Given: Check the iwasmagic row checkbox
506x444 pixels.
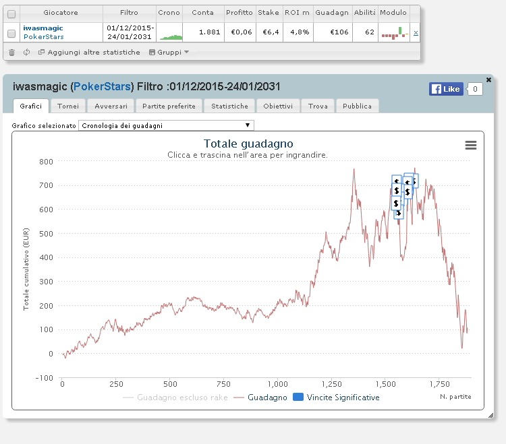Looking at the screenshot, I should point(11,33).
